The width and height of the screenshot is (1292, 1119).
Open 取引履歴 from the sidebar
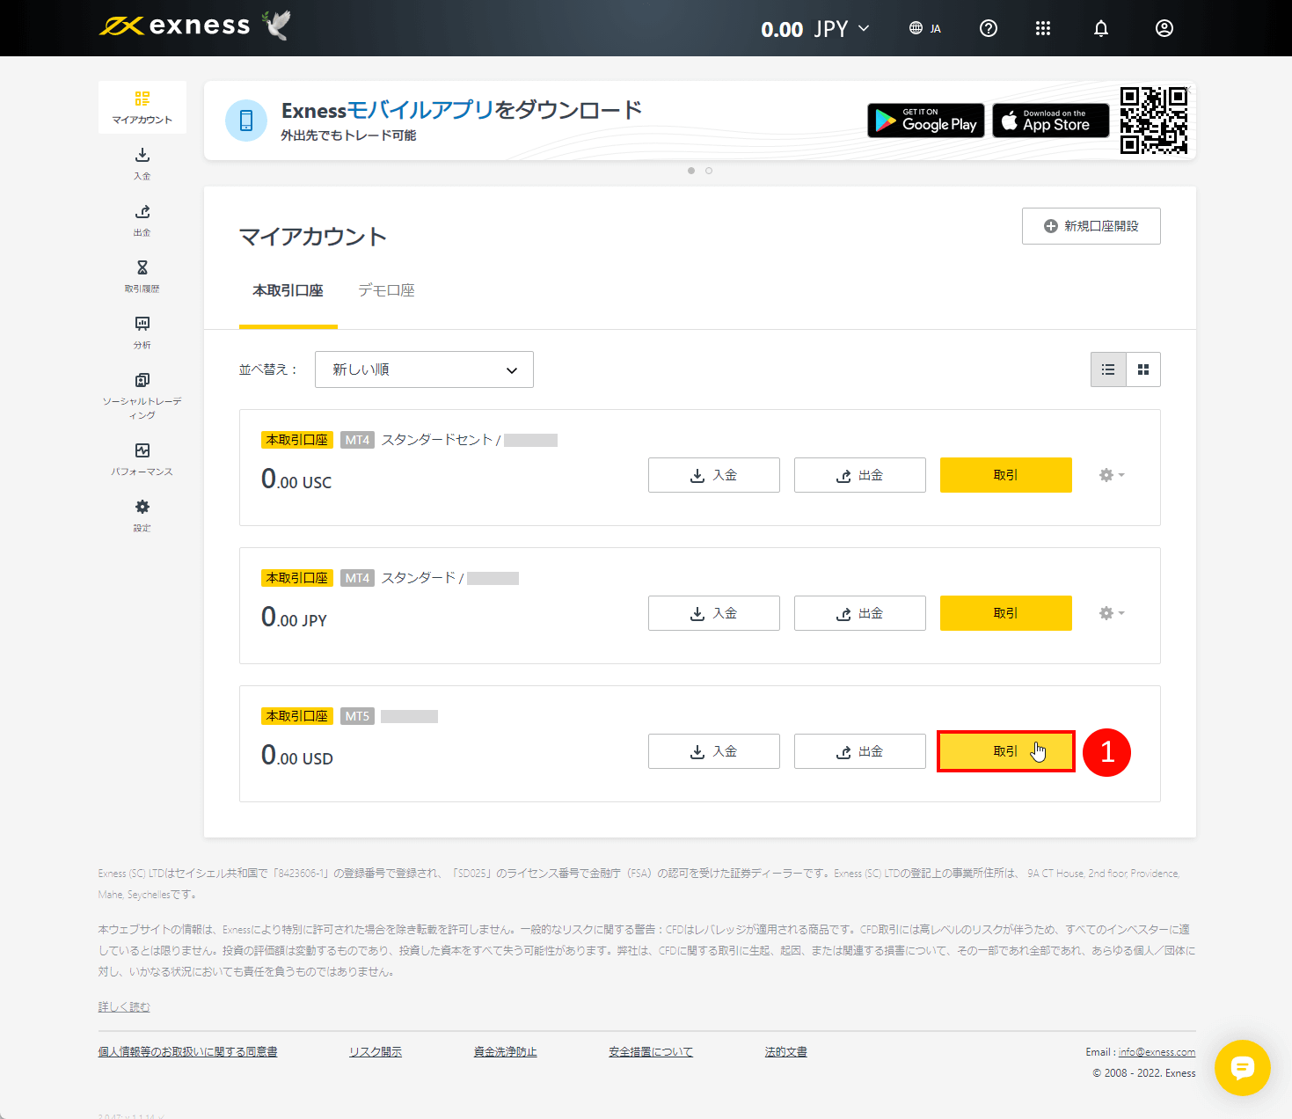(142, 274)
